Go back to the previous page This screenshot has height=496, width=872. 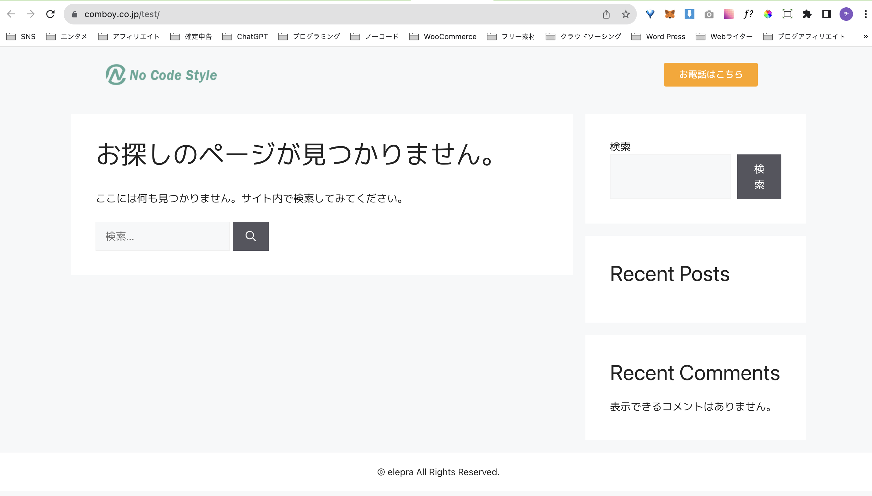(11, 14)
